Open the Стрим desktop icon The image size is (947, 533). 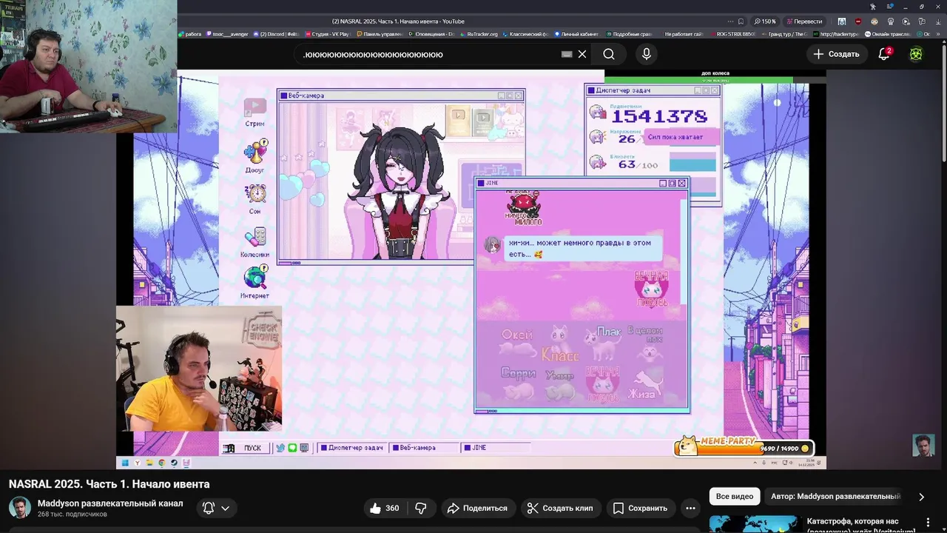pyautogui.click(x=255, y=113)
